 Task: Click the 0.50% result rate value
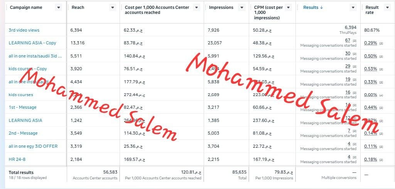[x=371, y=56]
